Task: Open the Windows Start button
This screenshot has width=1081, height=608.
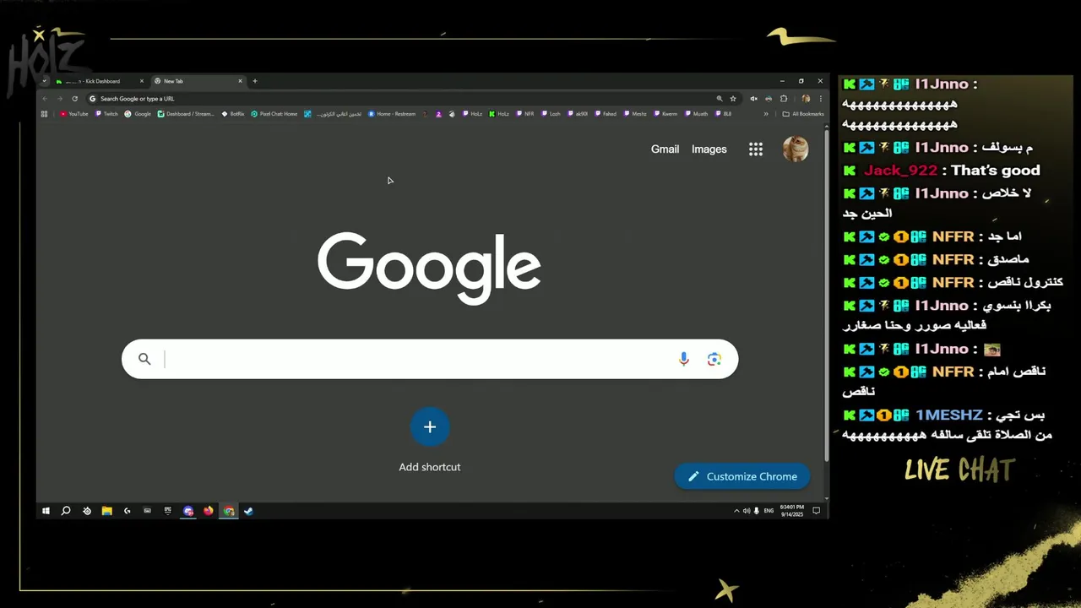Action: 46,511
